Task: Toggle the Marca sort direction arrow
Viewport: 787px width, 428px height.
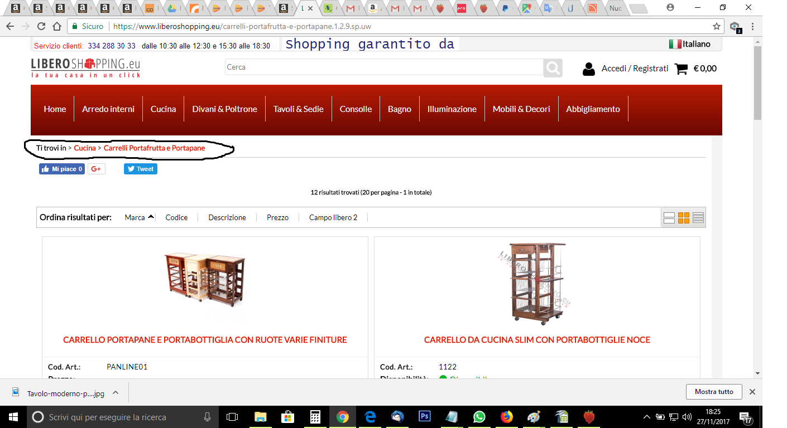Action: click(x=151, y=217)
